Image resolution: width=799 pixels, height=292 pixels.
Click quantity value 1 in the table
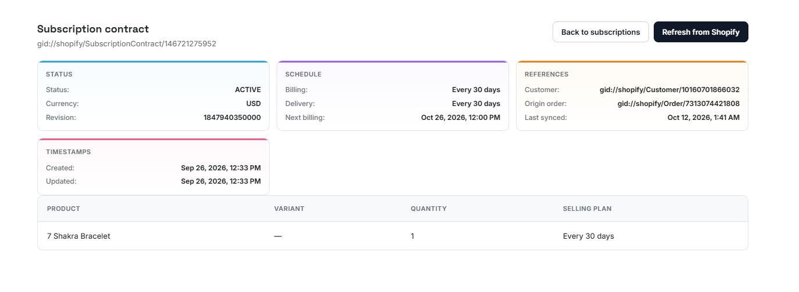tap(413, 236)
